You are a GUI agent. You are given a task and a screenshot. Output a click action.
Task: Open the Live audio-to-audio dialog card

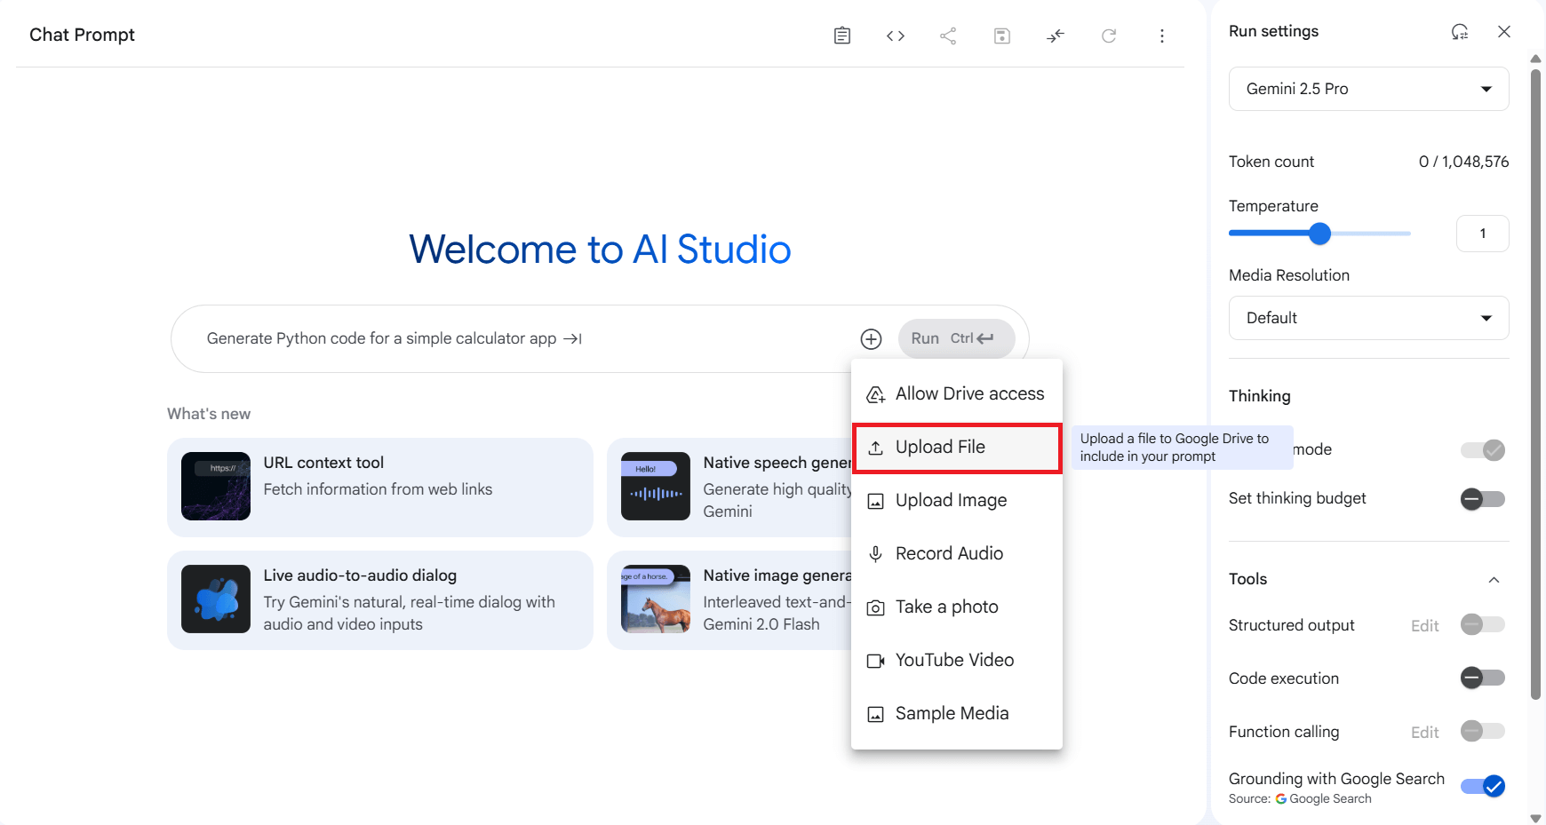pyautogui.click(x=380, y=600)
